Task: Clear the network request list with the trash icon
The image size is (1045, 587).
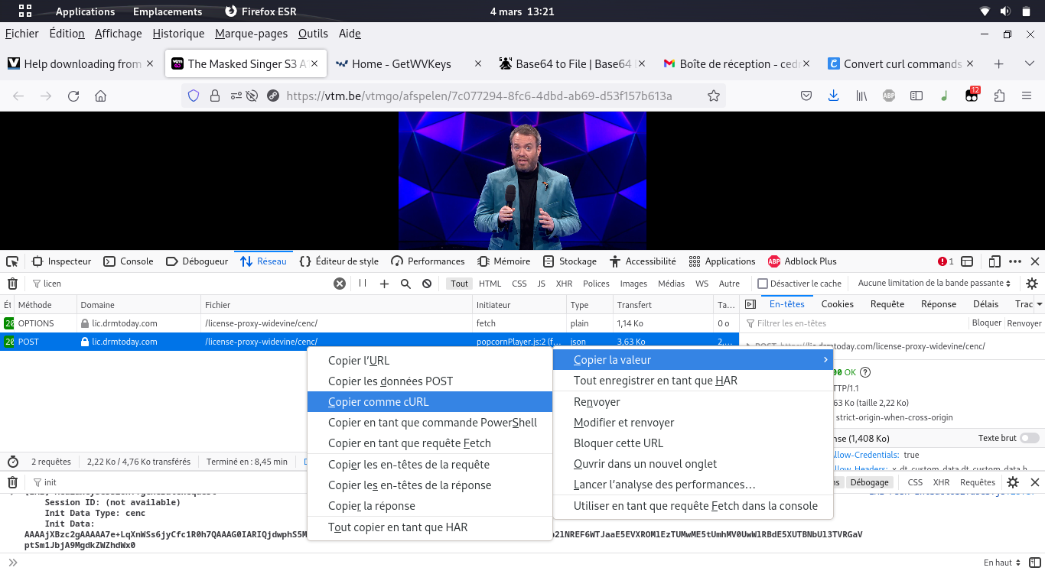Action: click(x=13, y=284)
